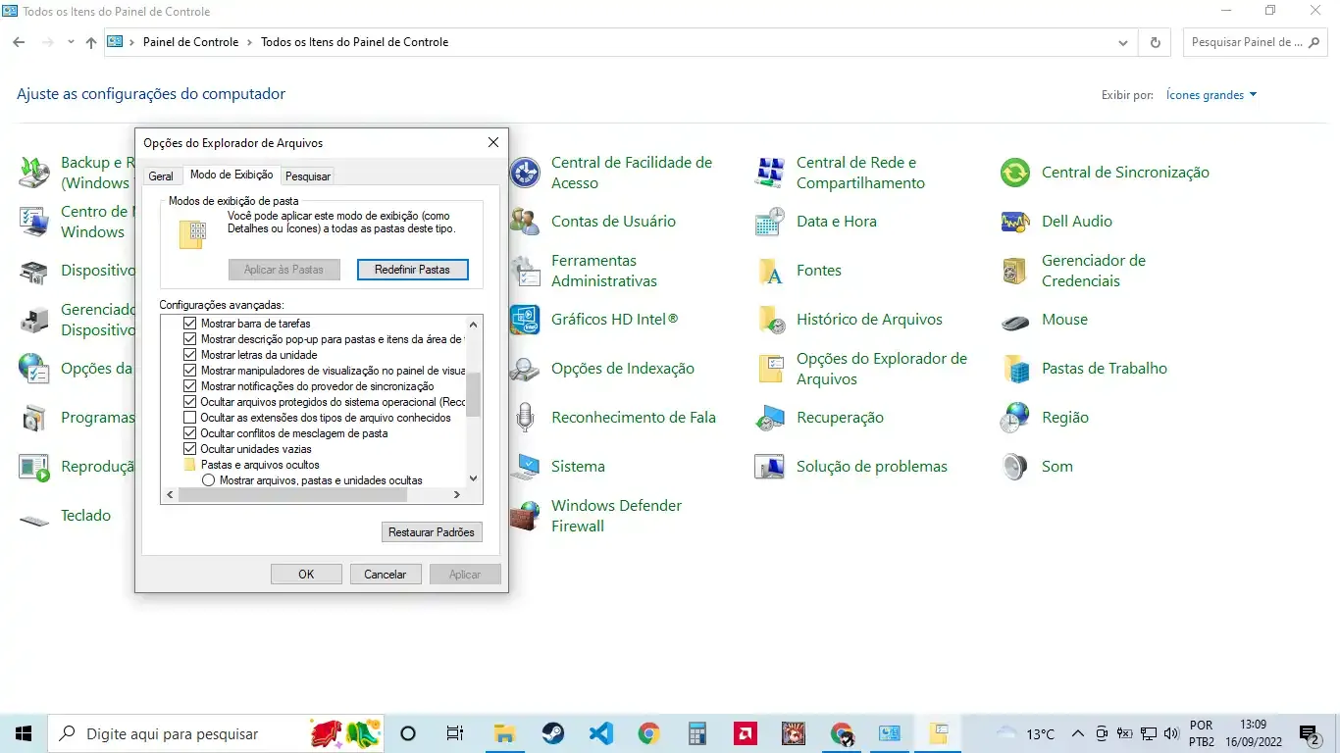Open the Som speaker icon
Screen dimensions: 1340x753
(1015, 467)
